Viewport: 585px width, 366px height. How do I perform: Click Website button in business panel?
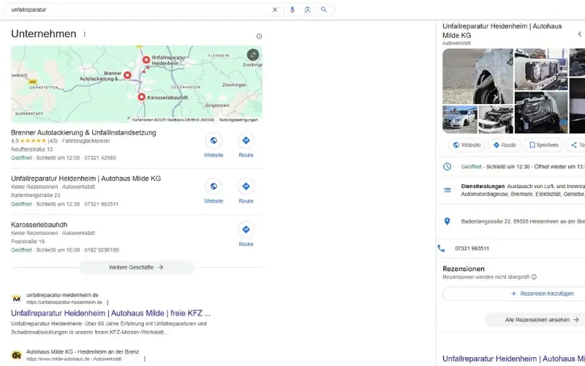(467, 145)
